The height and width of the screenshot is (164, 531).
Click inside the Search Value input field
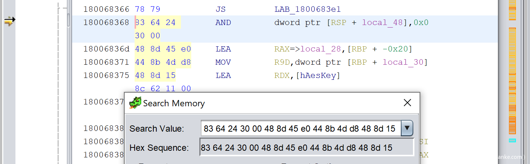point(300,128)
